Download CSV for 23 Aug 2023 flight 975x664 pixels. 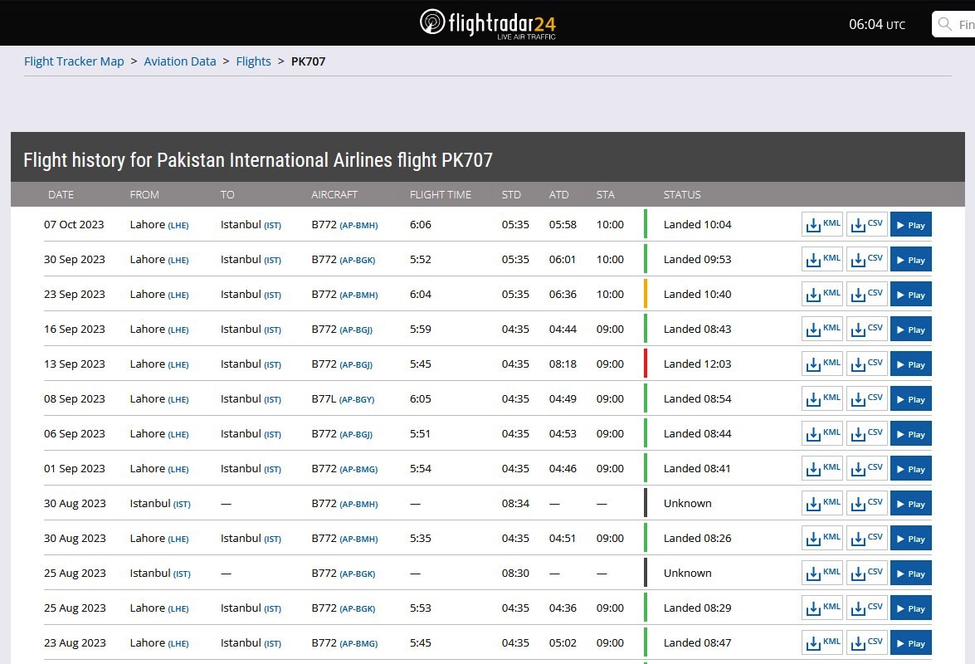(867, 643)
